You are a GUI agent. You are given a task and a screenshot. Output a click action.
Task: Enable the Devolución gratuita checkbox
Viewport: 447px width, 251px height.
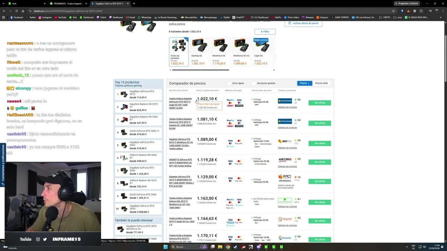[254, 83]
